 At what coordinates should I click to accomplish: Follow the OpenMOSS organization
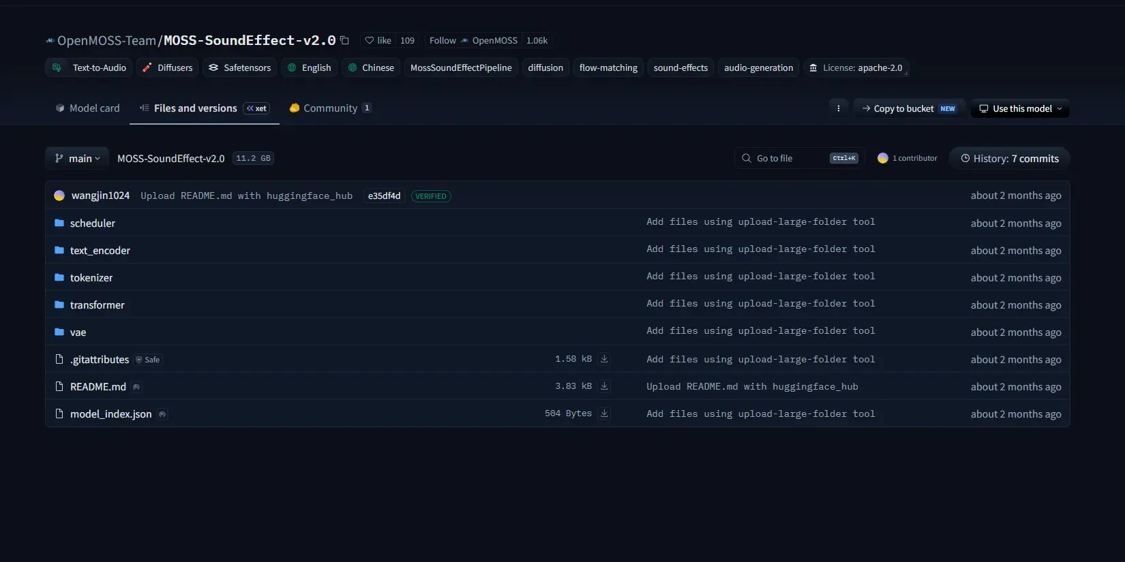coord(442,40)
